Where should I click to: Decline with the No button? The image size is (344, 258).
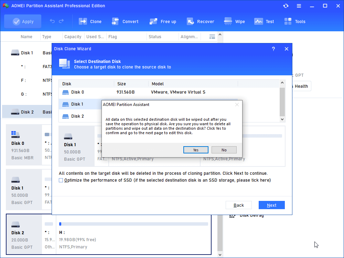[224, 150]
